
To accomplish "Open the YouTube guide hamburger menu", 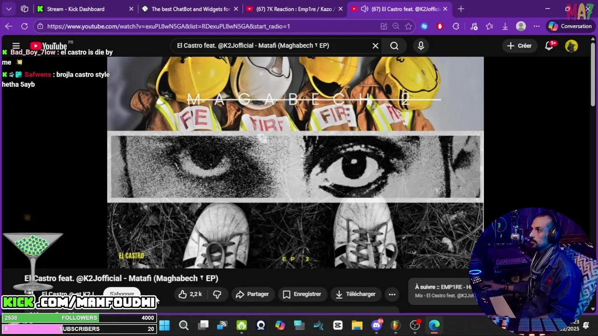I will [x=16, y=46].
